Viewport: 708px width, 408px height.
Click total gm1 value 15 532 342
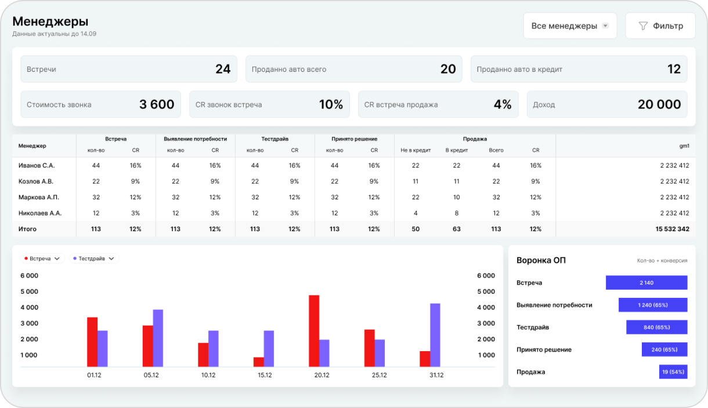pyautogui.click(x=673, y=229)
